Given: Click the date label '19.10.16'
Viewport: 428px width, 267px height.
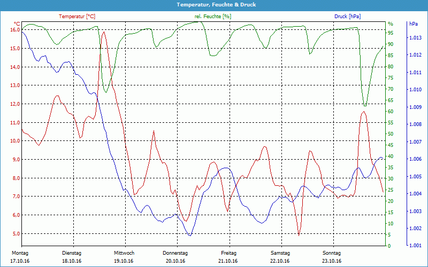Looking at the screenshot, I should (x=124, y=261).
